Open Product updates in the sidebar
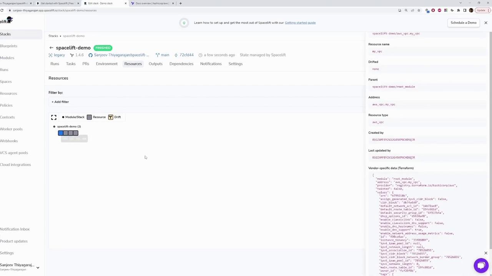 14,241
